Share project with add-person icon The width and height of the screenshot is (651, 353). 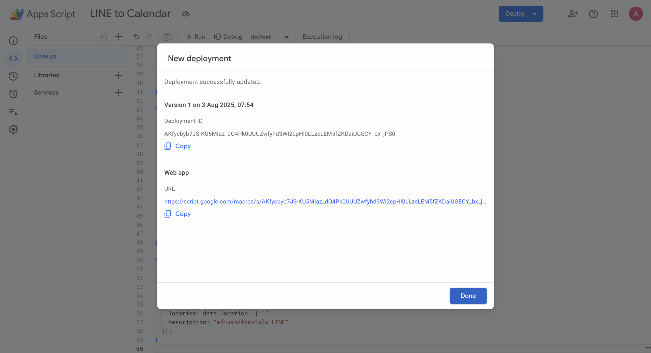pos(573,14)
